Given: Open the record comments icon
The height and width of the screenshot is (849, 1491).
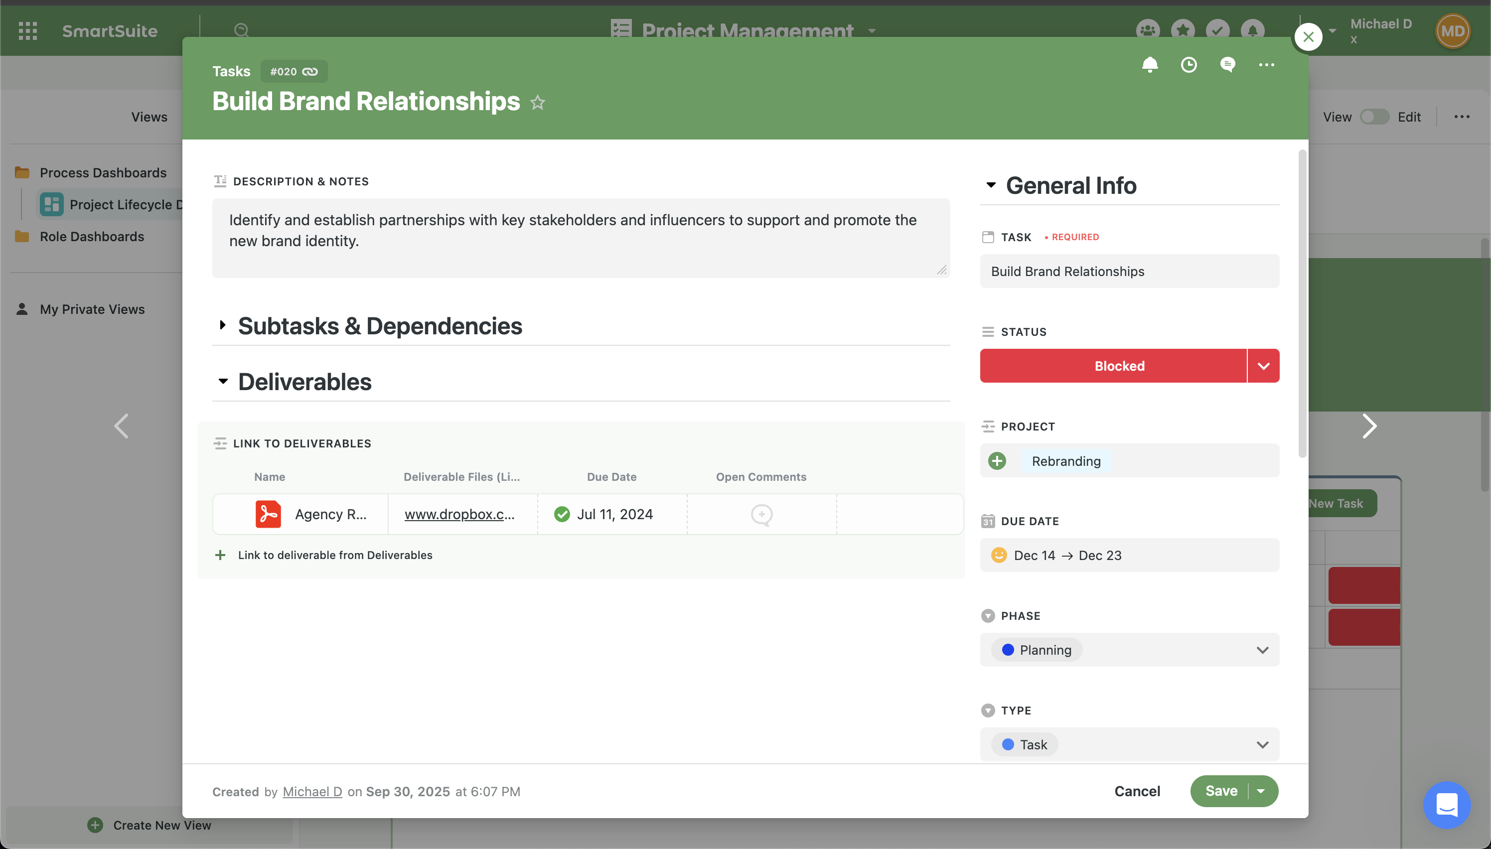Looking at the screenshot, I should pyautogui.click(x=1227, y=65).
